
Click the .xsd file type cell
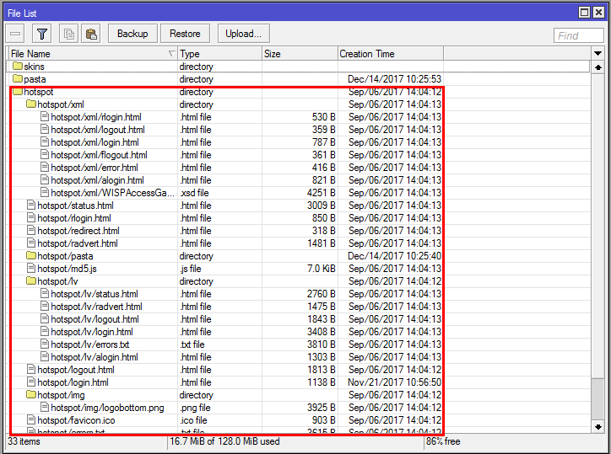[x=194, y=193]
